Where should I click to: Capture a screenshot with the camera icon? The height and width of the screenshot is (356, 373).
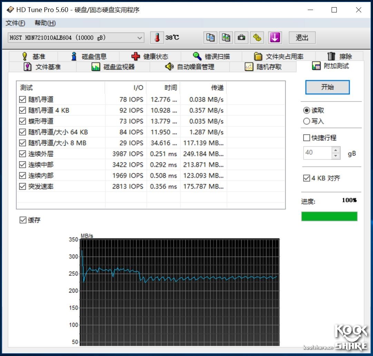tap(241, 38)
